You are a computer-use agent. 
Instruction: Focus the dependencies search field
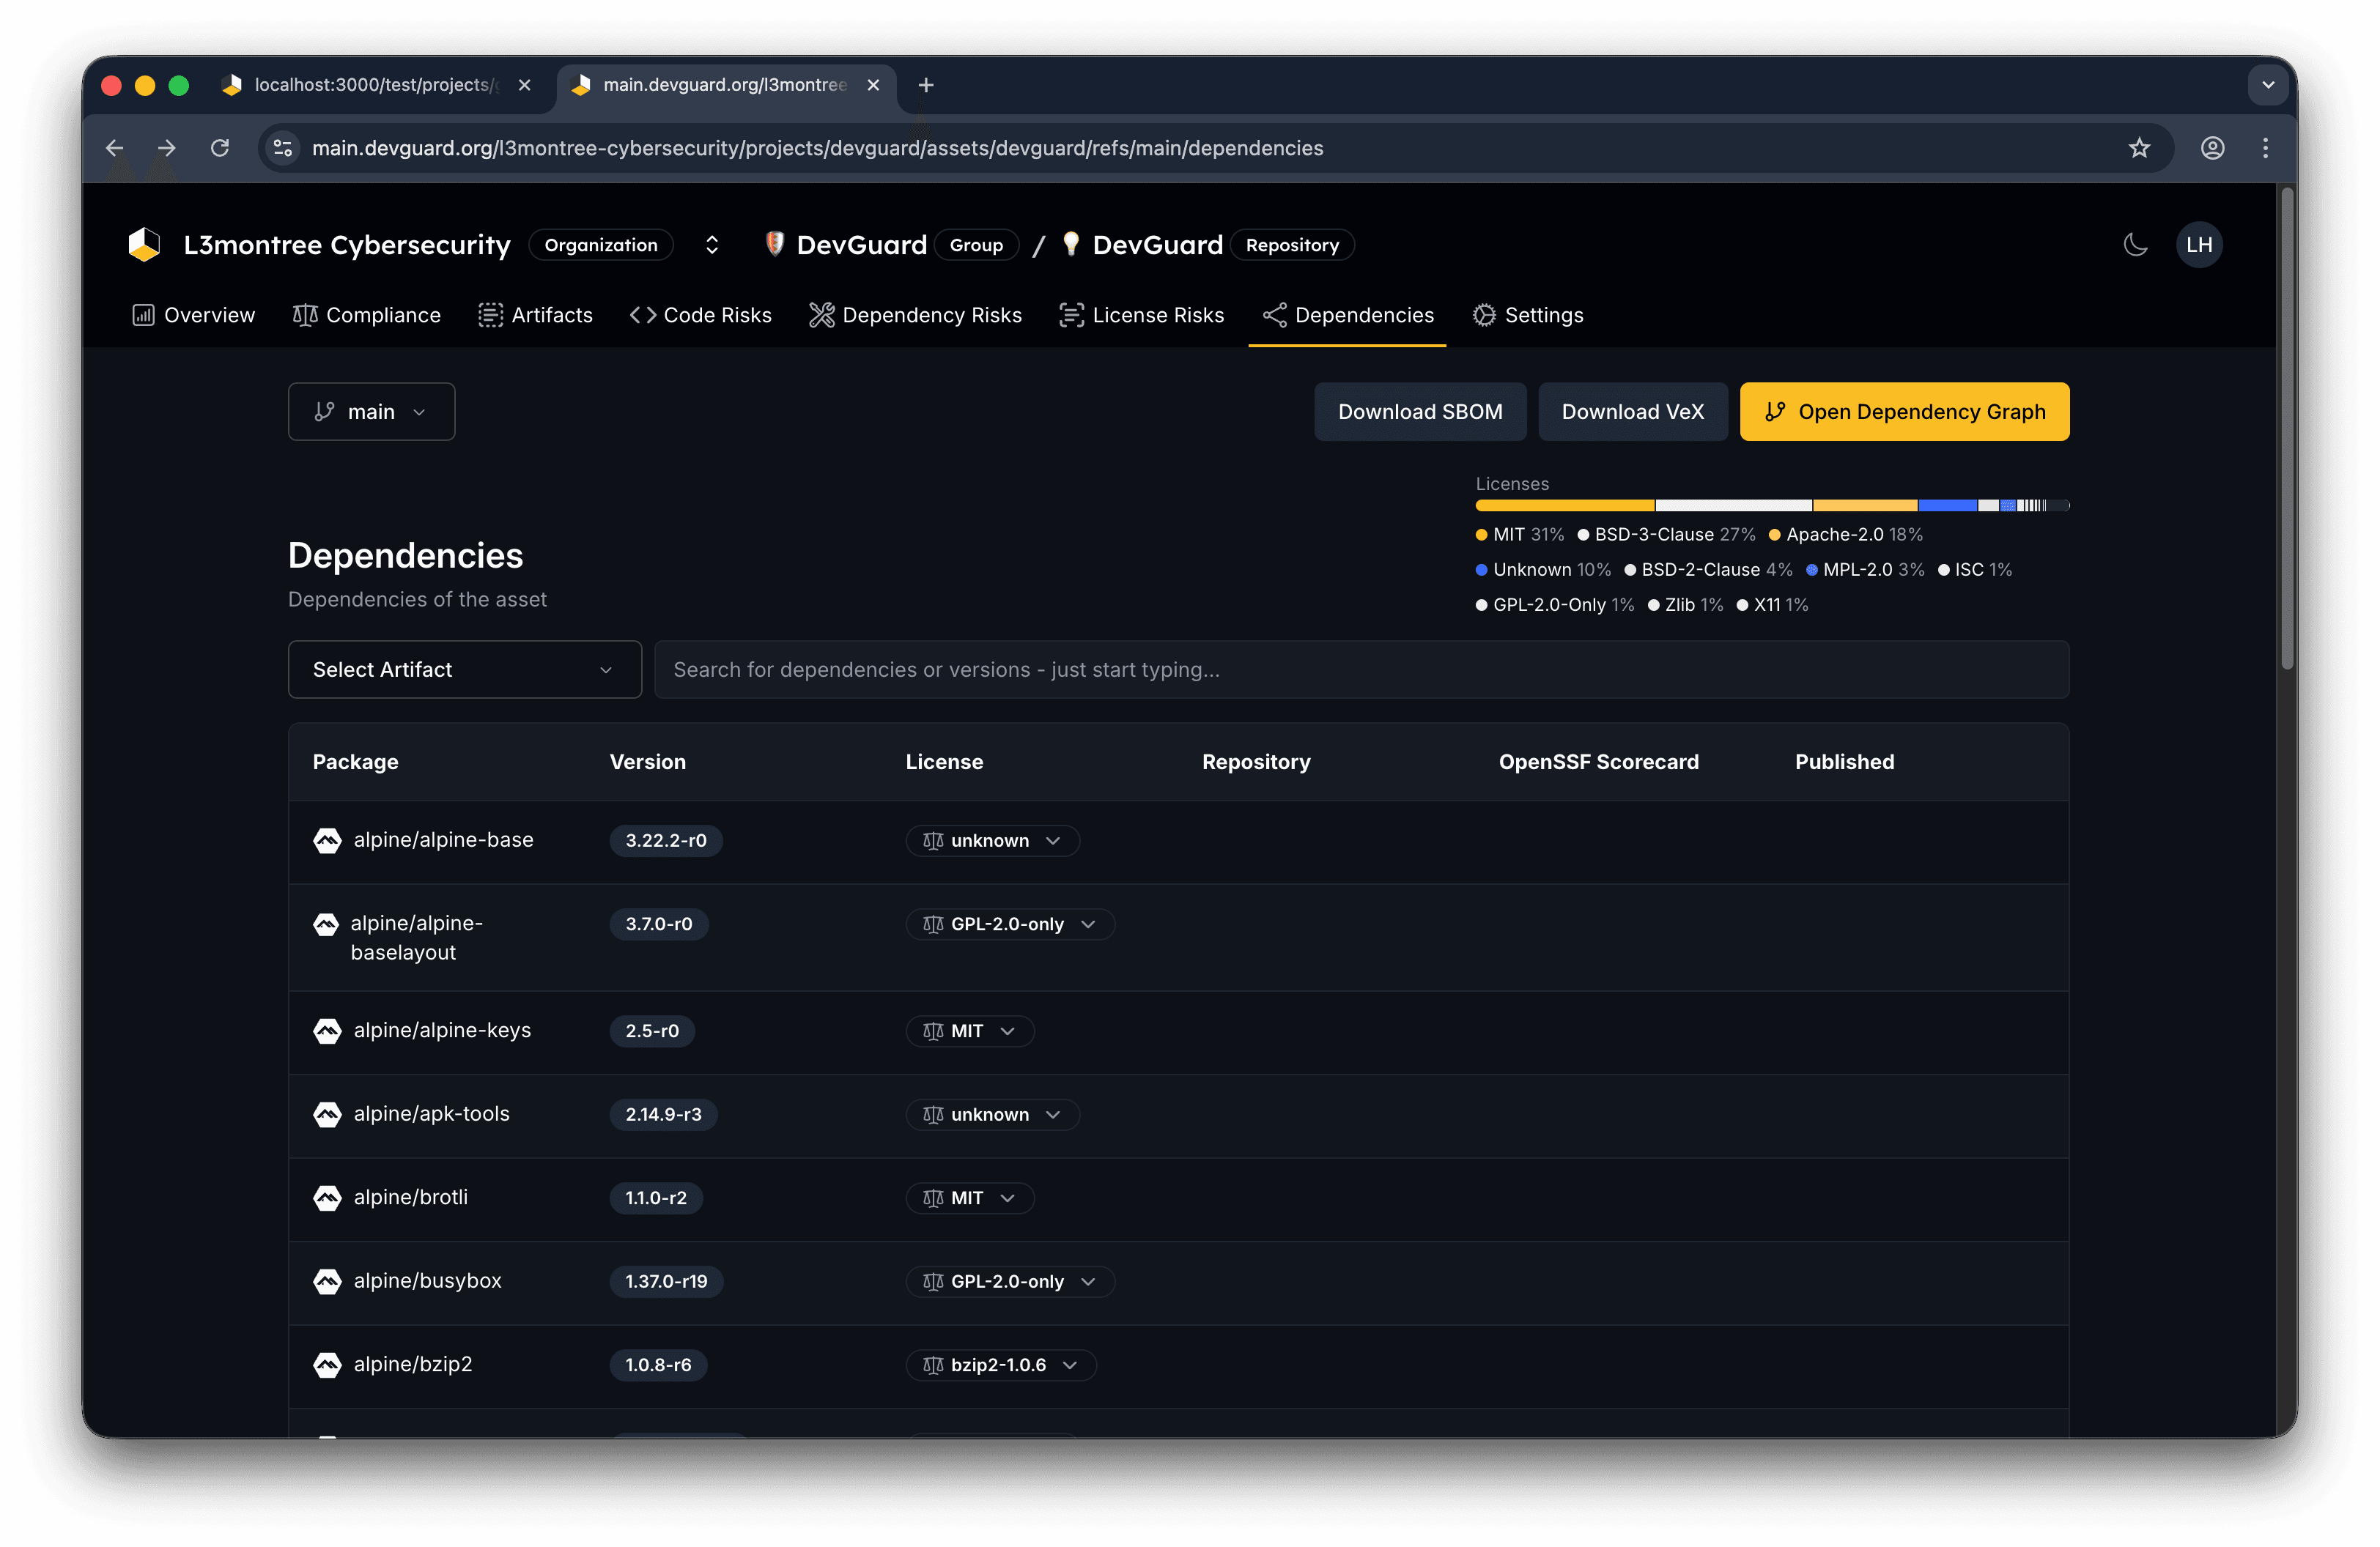point(1360,669)
